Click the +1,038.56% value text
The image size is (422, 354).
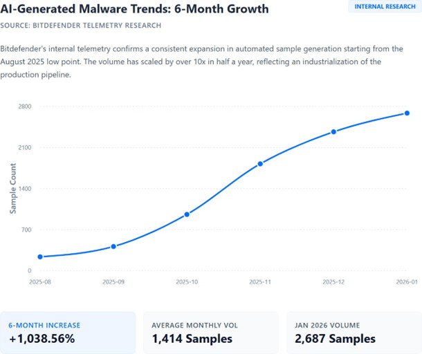(x=42, y=339)
